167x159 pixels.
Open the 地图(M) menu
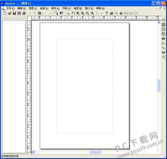pos(78,8)
